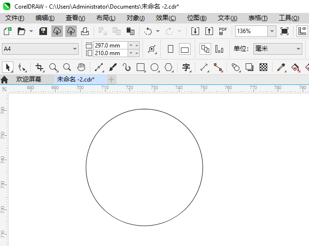Click the Paste clipboard icon
Image resolution: width=309 pixels, height=246 pixels.
click(130, 31)
